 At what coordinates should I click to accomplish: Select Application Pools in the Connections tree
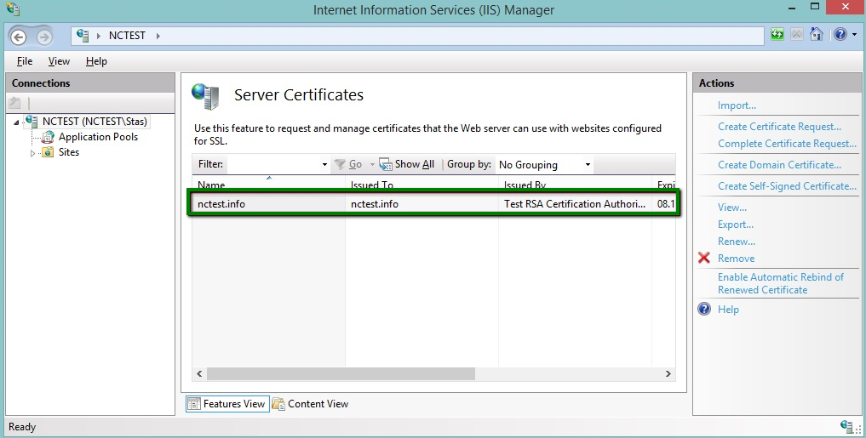coord(98,137)
